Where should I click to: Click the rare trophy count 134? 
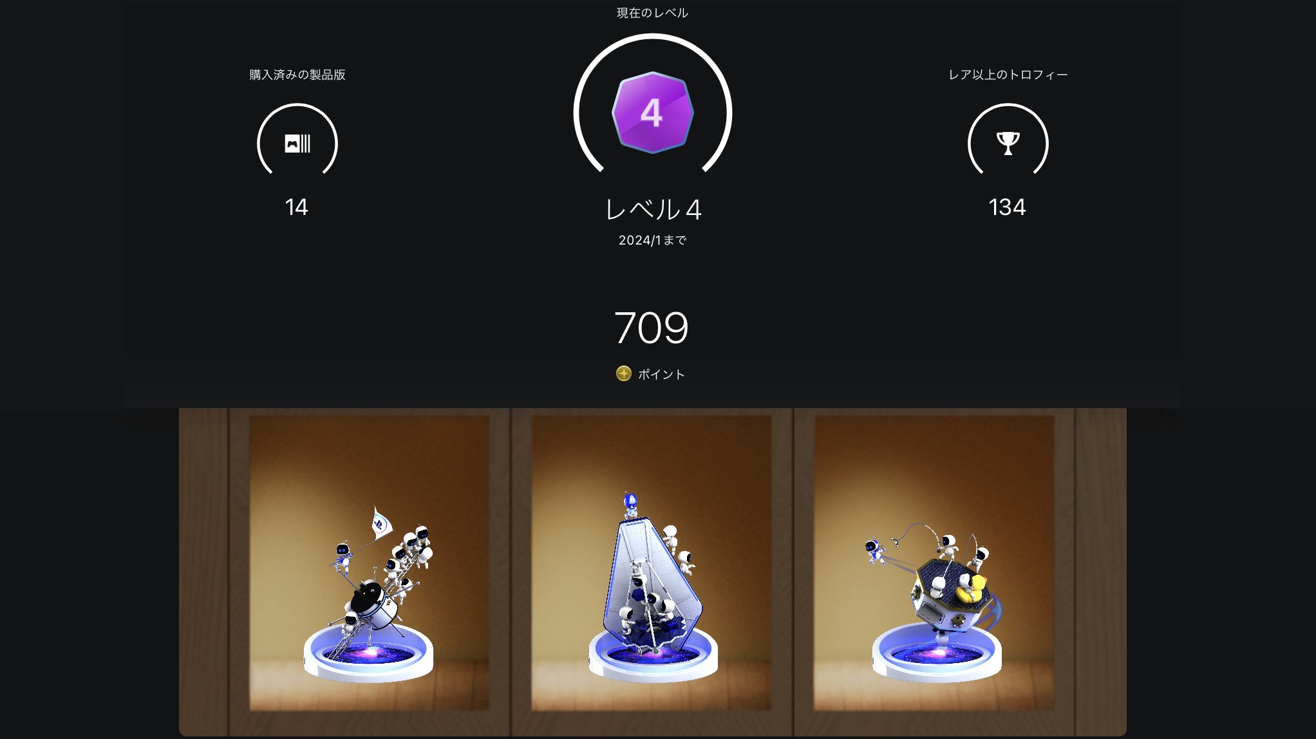1007,207
